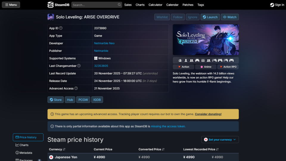
Task: Open the Set your currency dropdown
Action: coord(220,140)
